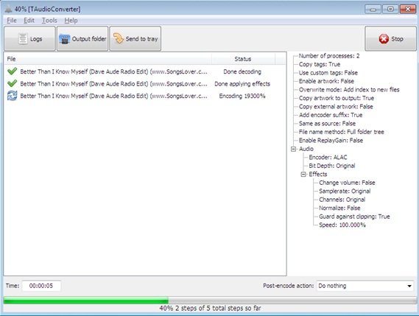Select 'Change volume: False' tree item

point(347,183)
